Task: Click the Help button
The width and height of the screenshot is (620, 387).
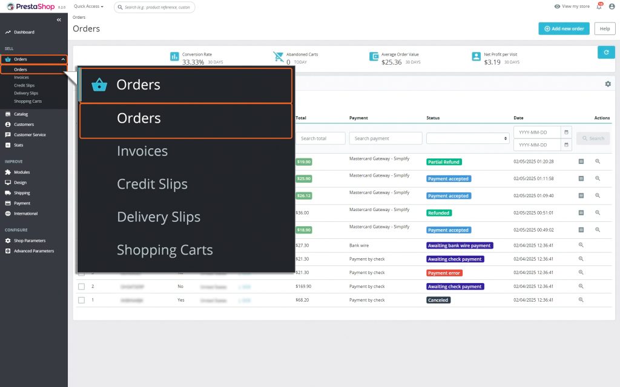Action: tap(605, 28)
